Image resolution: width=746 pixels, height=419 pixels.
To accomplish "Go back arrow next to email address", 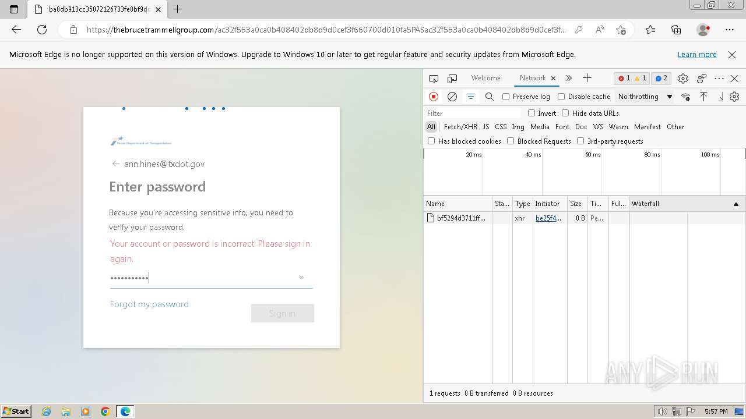I will point(115,164).
